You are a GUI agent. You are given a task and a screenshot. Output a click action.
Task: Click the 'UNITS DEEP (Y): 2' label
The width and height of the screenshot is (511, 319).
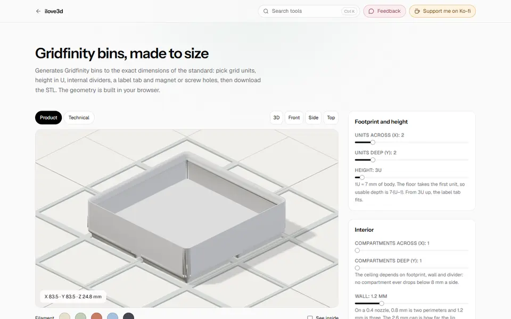[375, 153]
